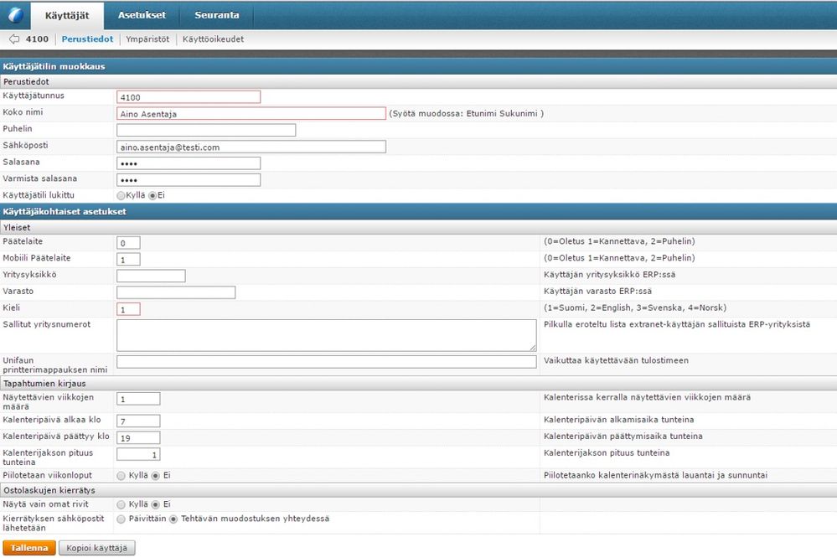
Task: Click the Tapahtumien kirjaus section label
Action: tap(44, 384)
